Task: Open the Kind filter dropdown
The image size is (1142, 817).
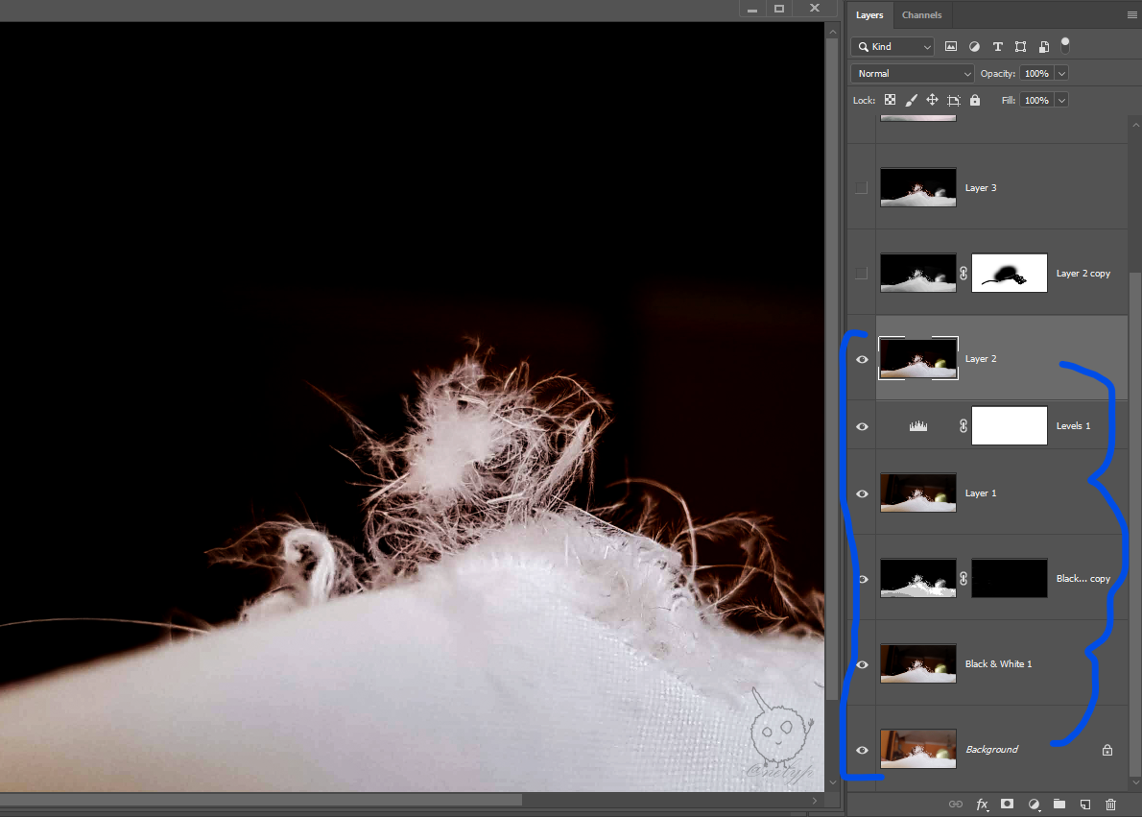Action: pyautogui.click(x=892, y=46)
